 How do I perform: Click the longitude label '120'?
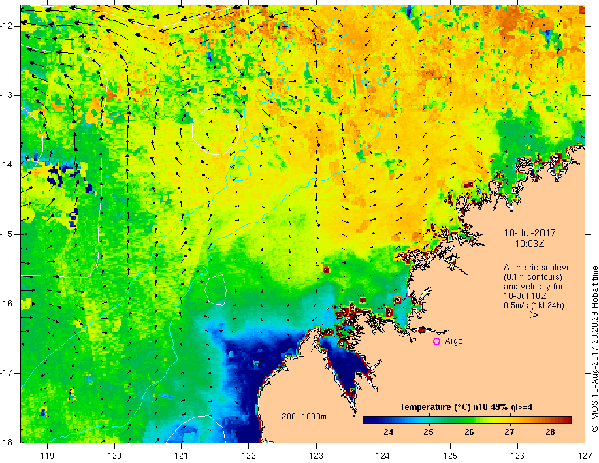pyautogui.click(x=114, y=456)
